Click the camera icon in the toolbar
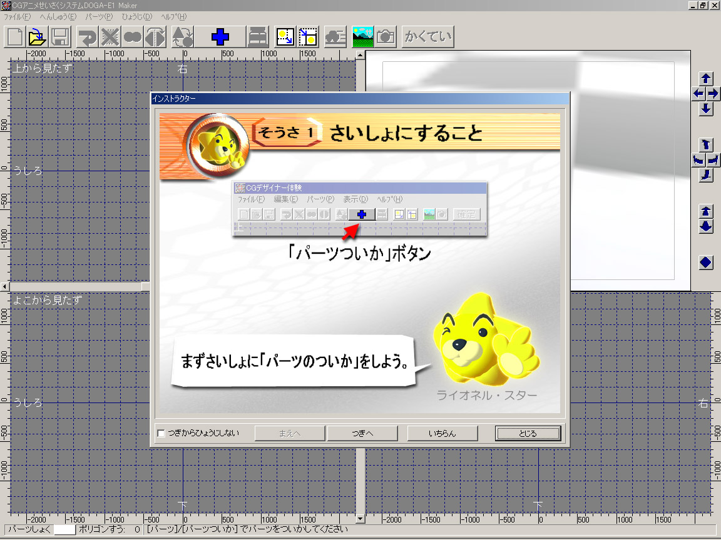The width and height of the screenshot is (721, 540). click(x=385, y=36)
